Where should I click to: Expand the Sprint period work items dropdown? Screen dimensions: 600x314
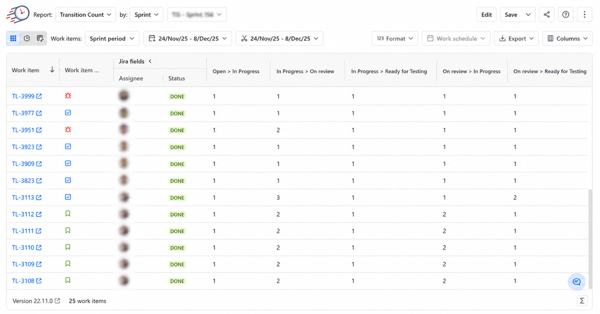(x=112, y=38)
